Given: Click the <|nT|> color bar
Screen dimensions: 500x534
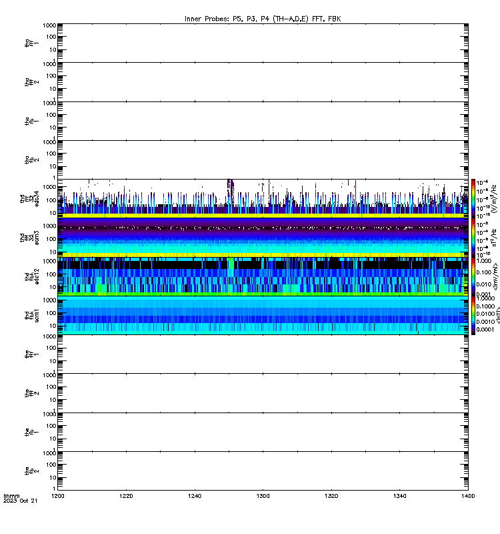Looking at the screenshot, I should click(x=473, y=315).
